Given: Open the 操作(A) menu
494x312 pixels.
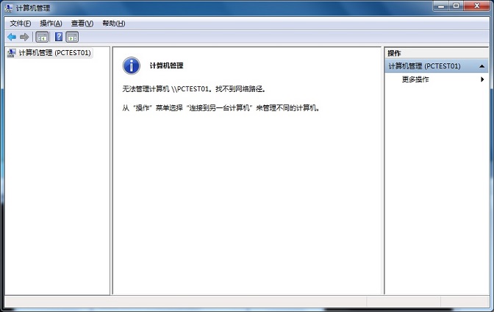Looking at the screenshot, I should click(51, 24).
